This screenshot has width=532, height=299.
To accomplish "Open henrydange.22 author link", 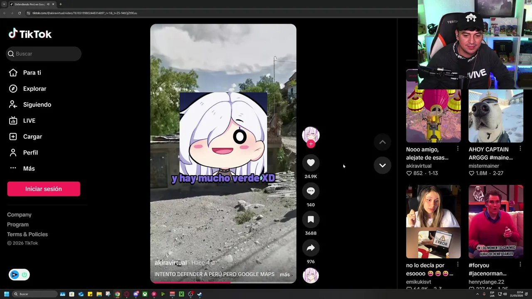I will pos(486,282).
